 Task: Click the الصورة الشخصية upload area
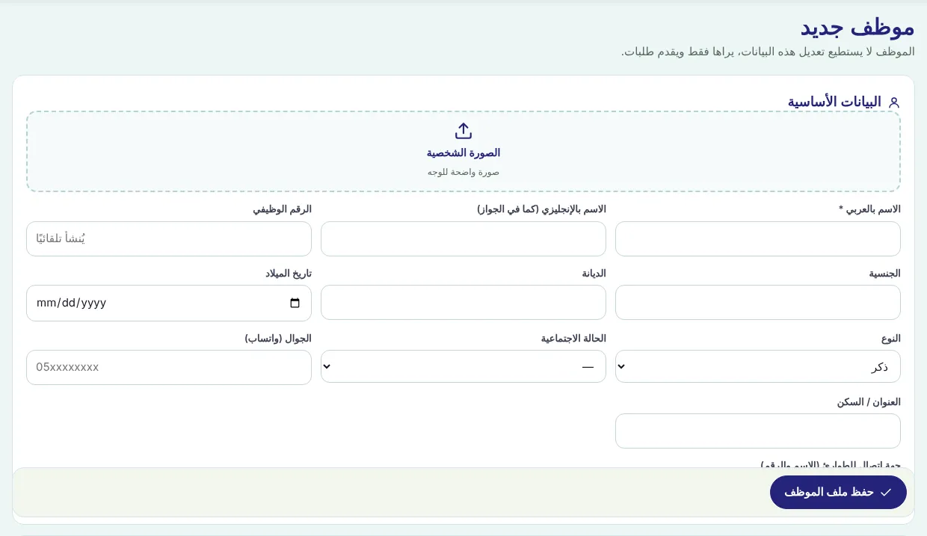pyautogui.click(x=463, y=152)
